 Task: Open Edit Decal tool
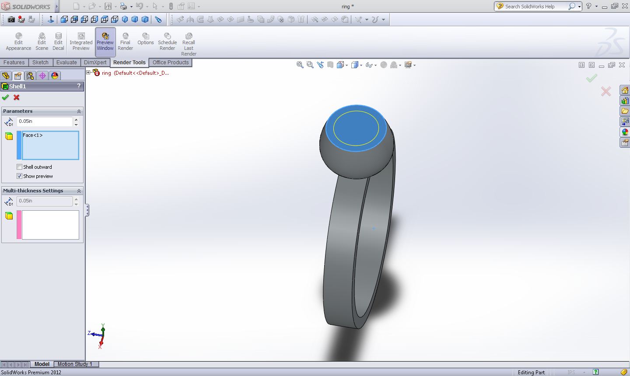58,42
